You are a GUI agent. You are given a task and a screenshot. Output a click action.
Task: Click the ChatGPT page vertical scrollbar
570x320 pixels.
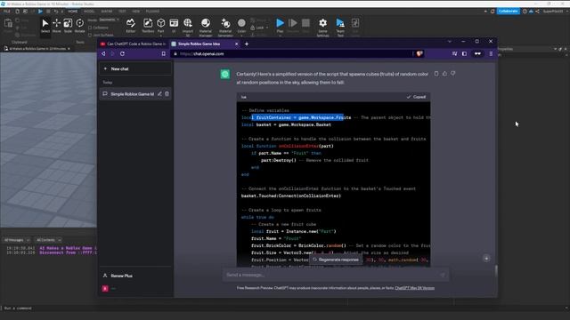point(496,270)
